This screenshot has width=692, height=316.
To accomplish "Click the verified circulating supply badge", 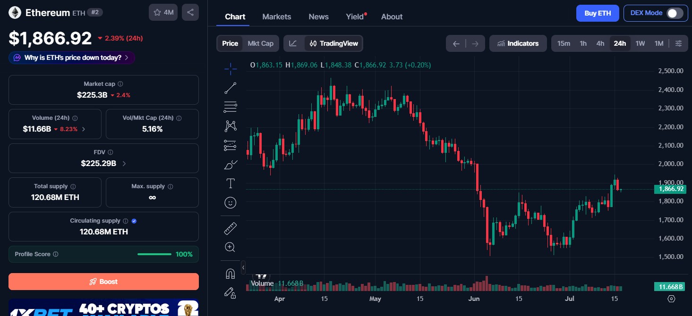I will point(134,221).
